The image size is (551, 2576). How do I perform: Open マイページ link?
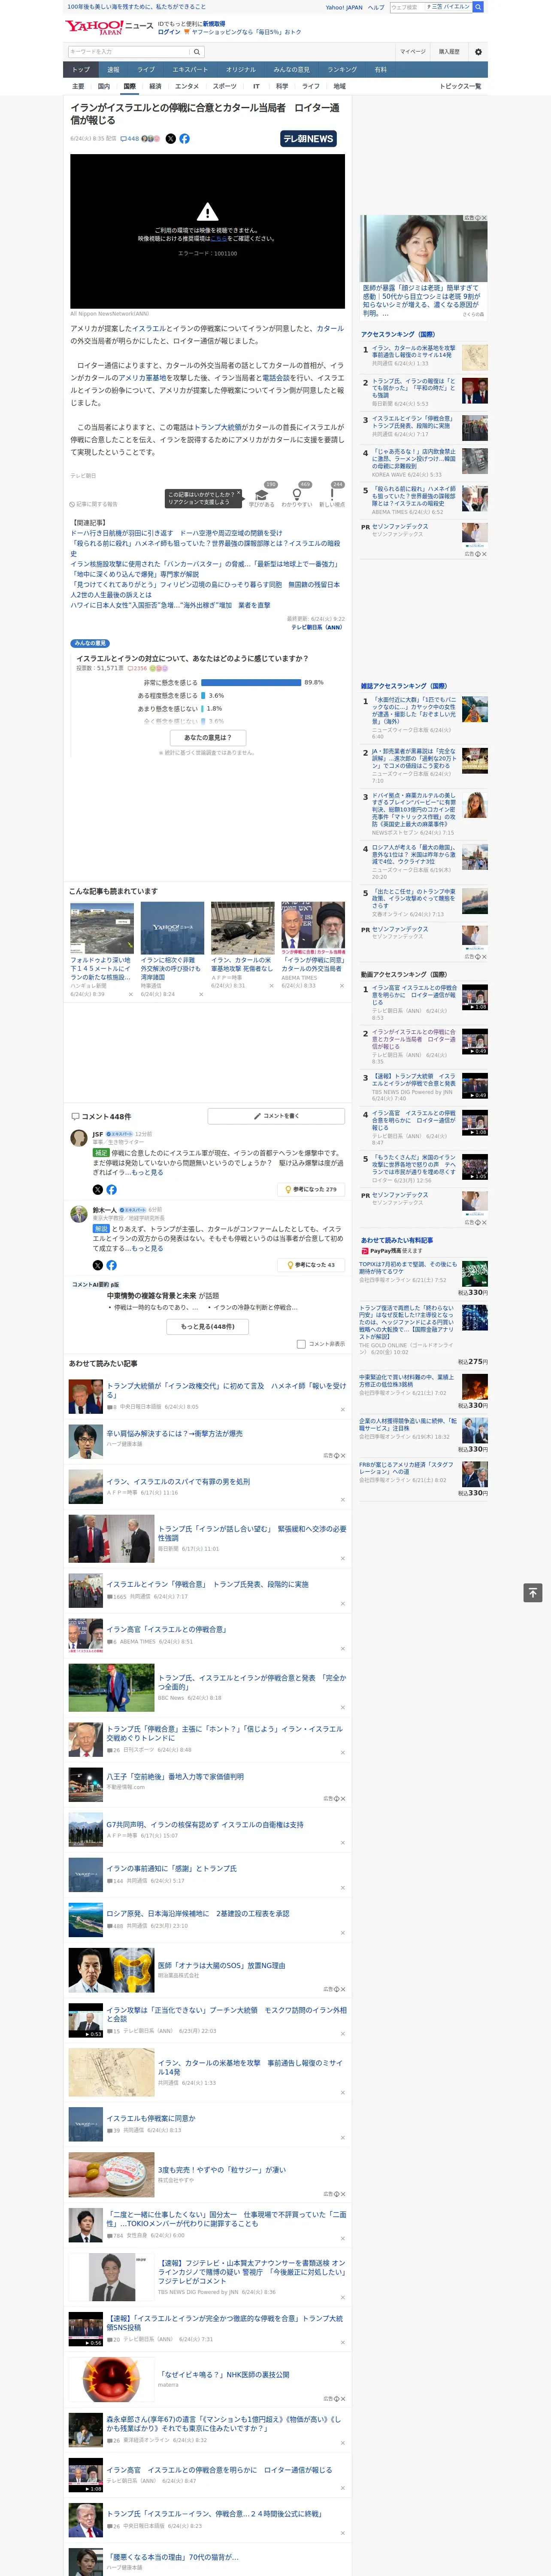click(412, 52)
